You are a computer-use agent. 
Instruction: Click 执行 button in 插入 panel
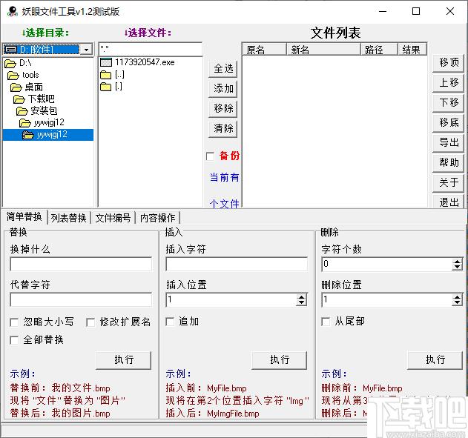tap(280, 360)
